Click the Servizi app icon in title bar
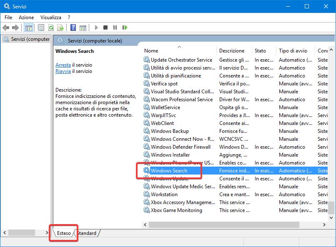Screen dimensions: 336x247 pyautogui.click(x=7, y=6)
